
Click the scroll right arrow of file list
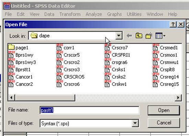(178, 98)
